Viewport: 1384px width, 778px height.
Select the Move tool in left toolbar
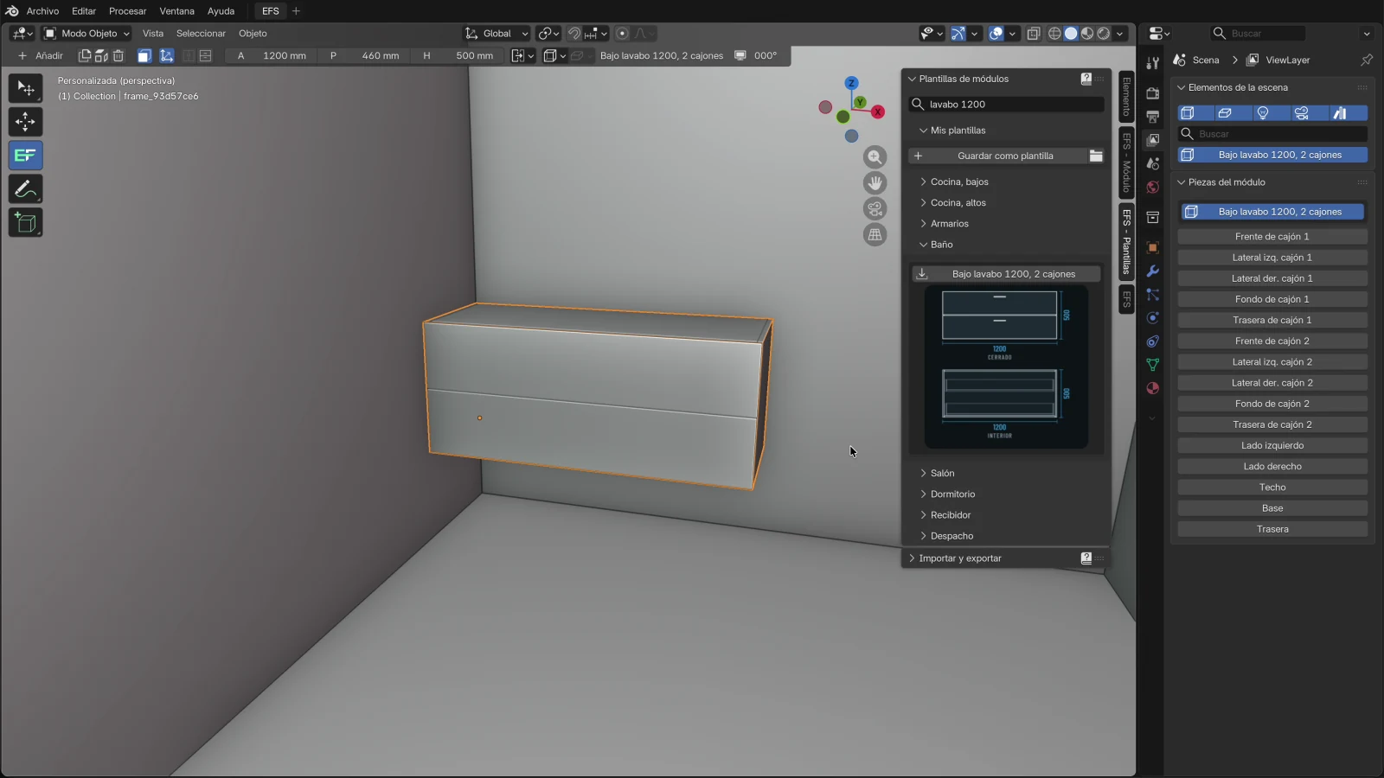tap(25, 122)
